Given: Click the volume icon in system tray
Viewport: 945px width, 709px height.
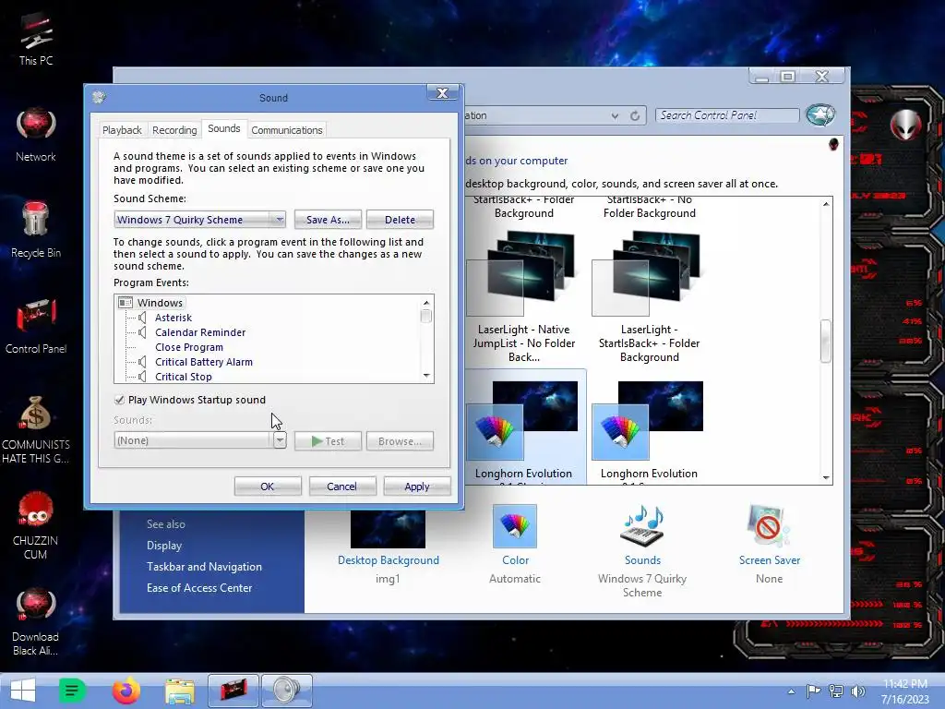Looking at the screenshot, I should [857, 691].
